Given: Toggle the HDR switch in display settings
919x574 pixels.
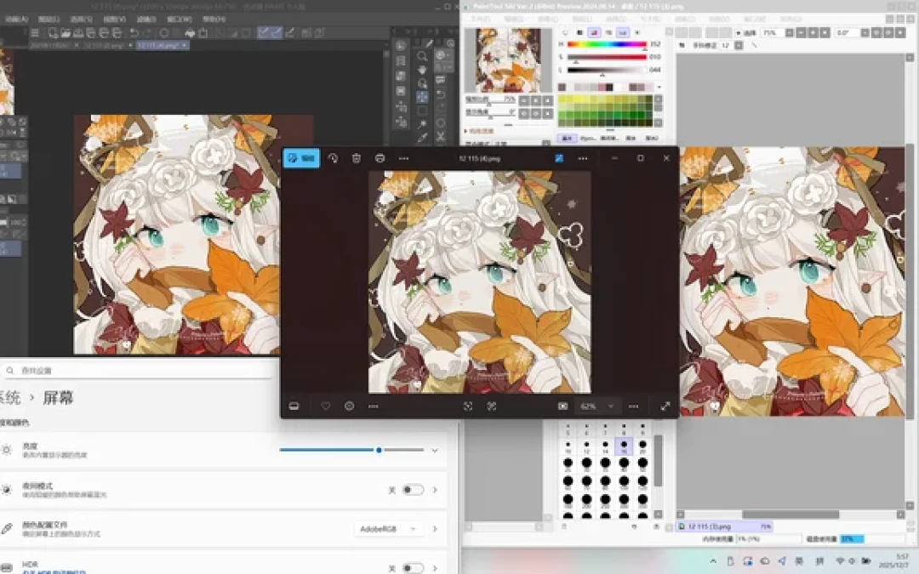Looking at the screenshot, I should click(x=413, y=567).
